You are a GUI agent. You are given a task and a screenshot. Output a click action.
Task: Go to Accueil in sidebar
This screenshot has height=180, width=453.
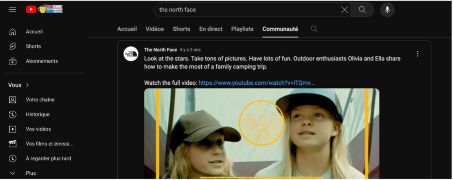click(34, 32)
